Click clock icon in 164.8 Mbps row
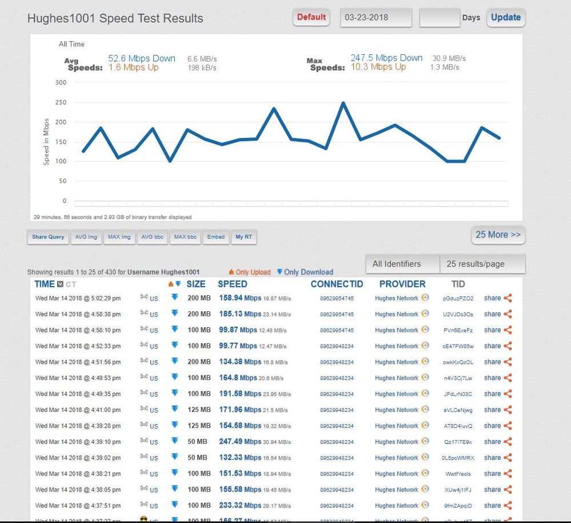The height and width of the screenshot is (523, 571). click(x=425, y=378)
